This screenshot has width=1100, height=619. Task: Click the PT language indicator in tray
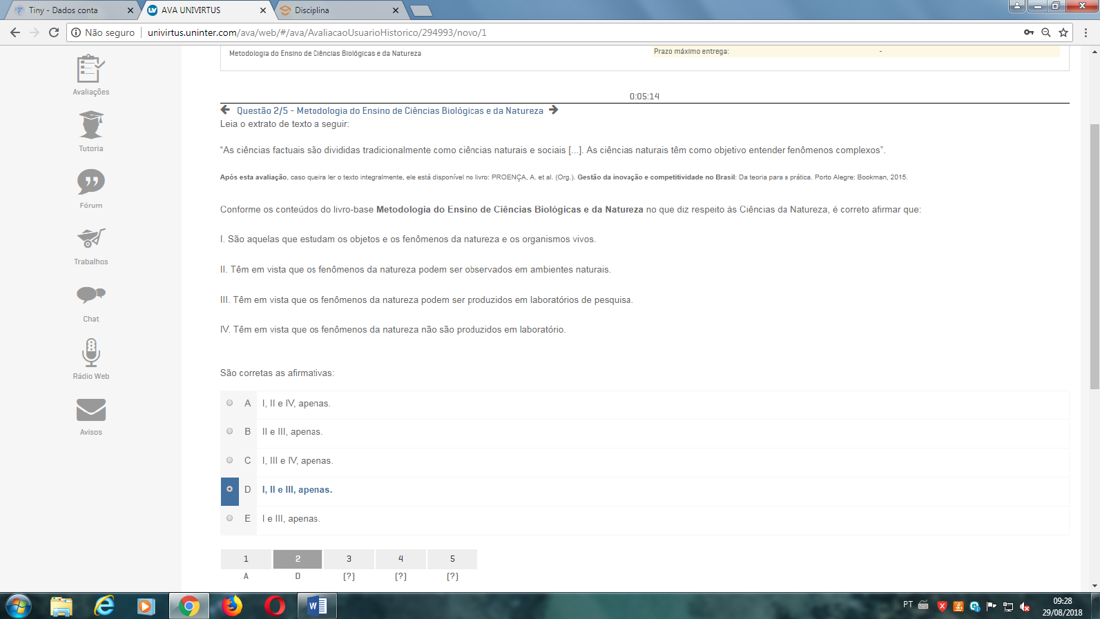pos(908,605)
